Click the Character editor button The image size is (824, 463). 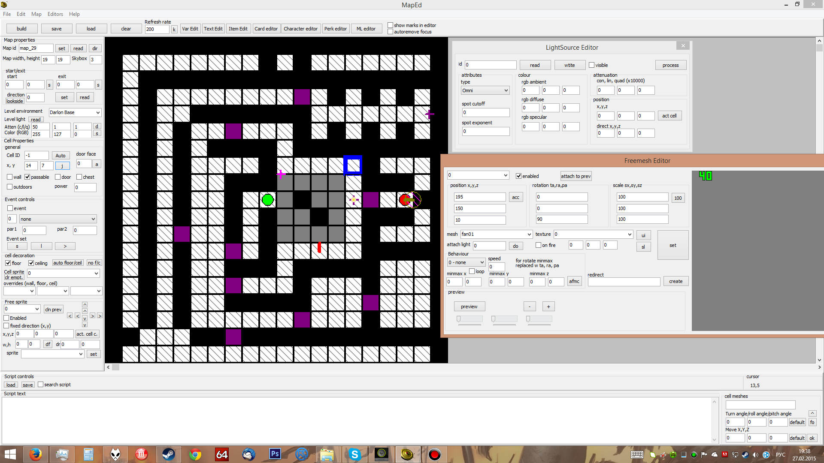click(x=300, y=29)
